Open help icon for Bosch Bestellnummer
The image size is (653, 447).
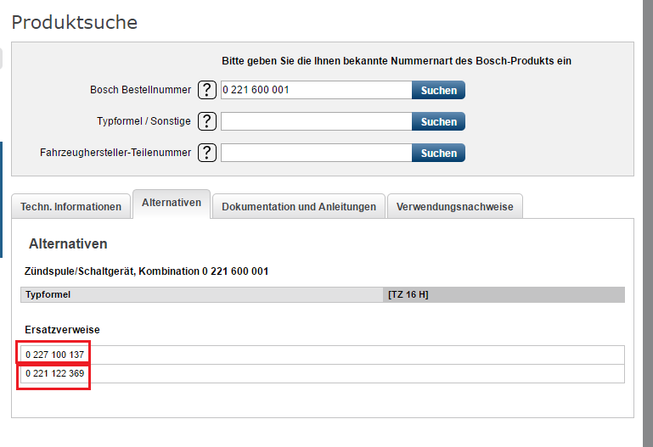pos(207,90)
